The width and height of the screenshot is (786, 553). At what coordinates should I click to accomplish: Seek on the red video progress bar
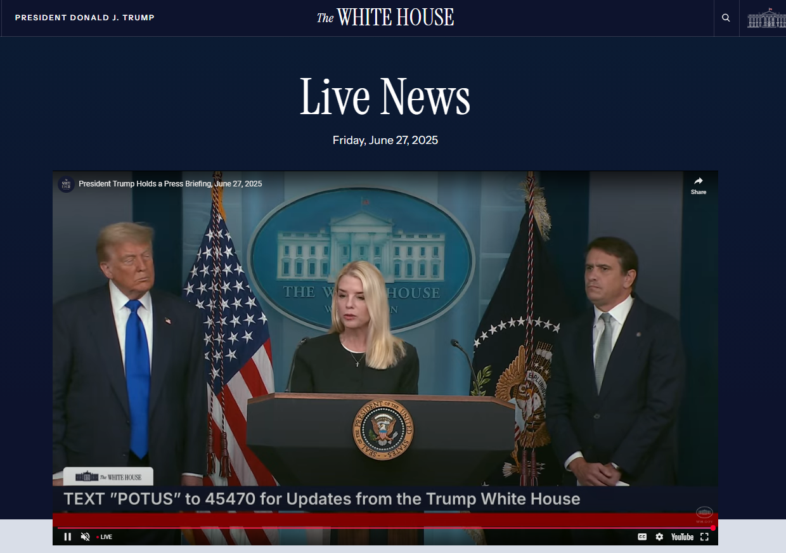point(385,528)
